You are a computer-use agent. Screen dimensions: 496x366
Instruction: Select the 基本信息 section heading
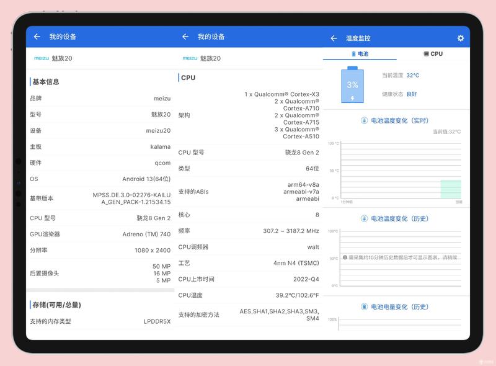click(x=46, y=82)
